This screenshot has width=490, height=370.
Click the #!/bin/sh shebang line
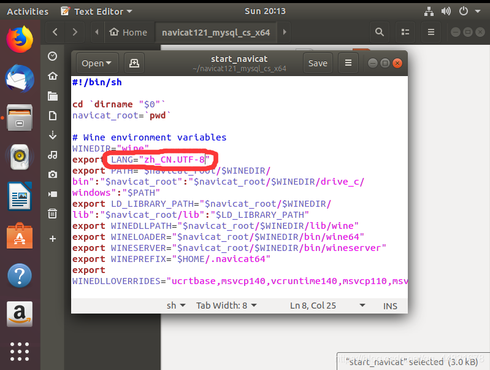click(97, 82)
